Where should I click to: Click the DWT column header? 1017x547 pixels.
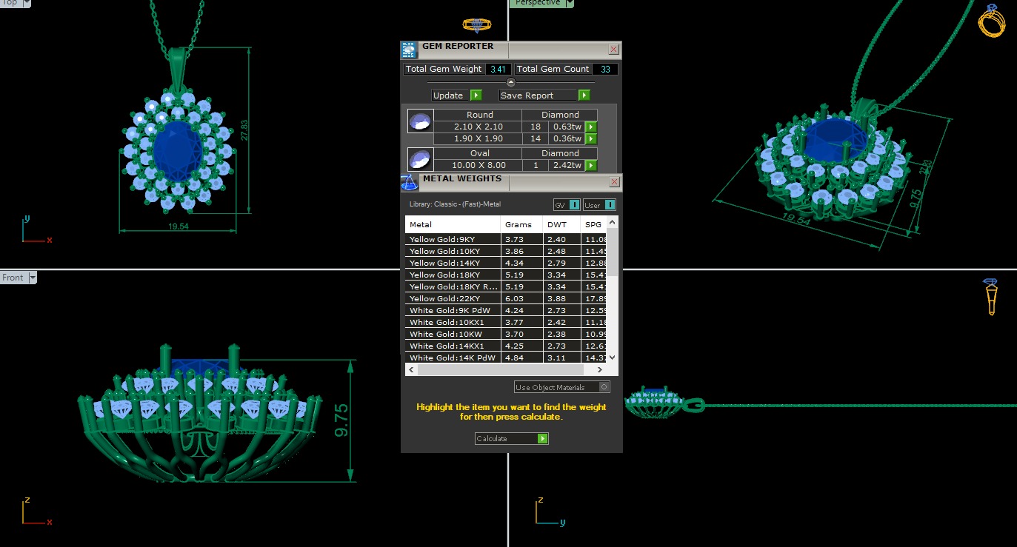click(562, 224)
